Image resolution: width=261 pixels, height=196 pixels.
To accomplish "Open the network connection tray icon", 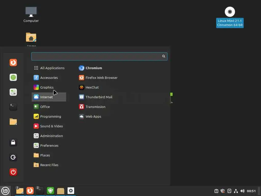I will [x=236, y=191].
